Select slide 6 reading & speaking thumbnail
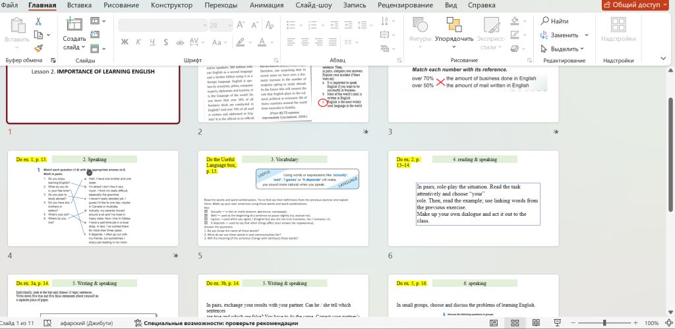This screenshot has width=675, height=329. (473, 199)
